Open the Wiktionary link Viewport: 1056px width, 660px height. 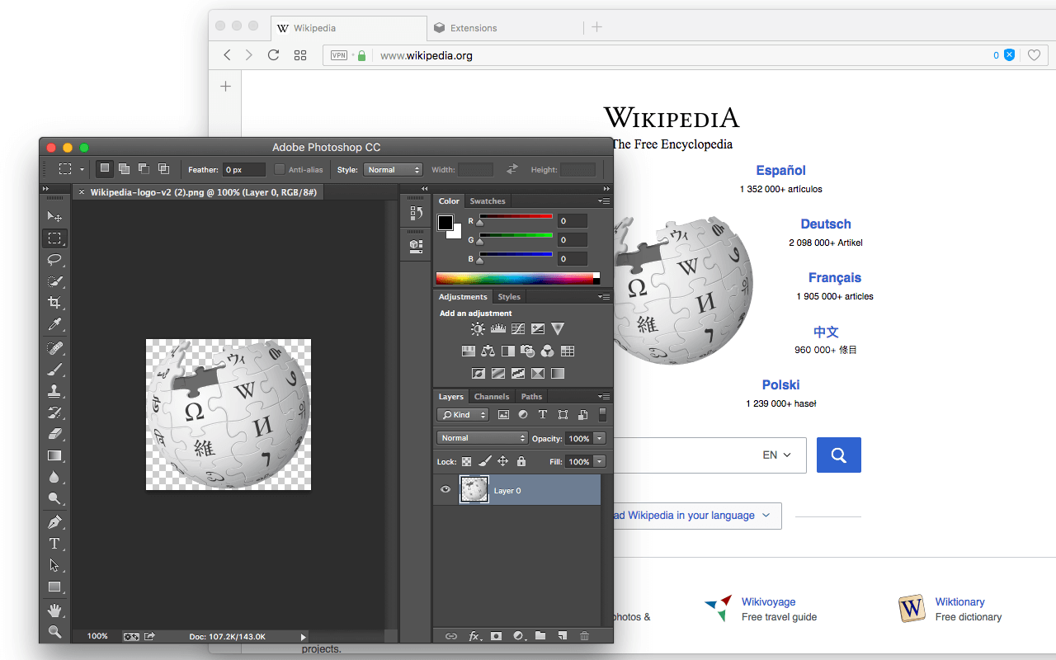tap(960, 602)
